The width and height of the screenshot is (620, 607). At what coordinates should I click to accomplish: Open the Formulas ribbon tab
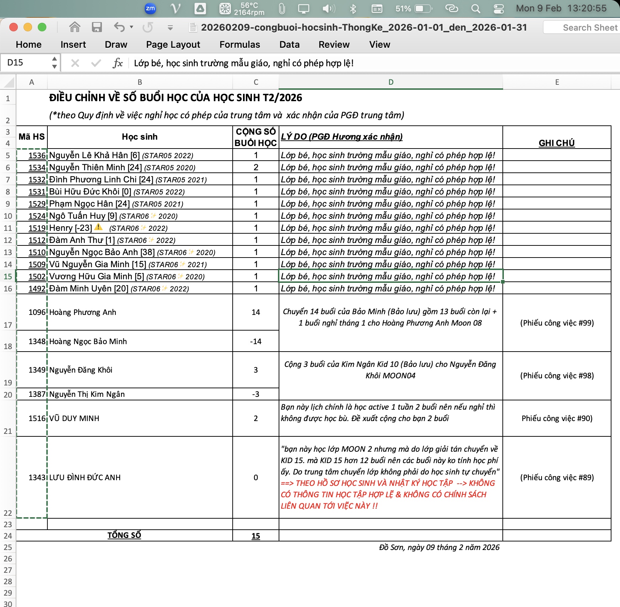pos(239,45)
